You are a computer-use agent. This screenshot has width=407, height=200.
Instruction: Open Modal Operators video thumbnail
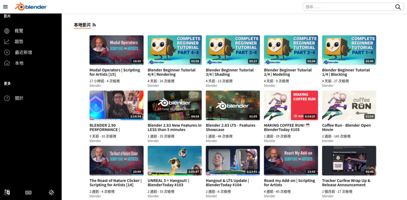click(x=117, y=50)
